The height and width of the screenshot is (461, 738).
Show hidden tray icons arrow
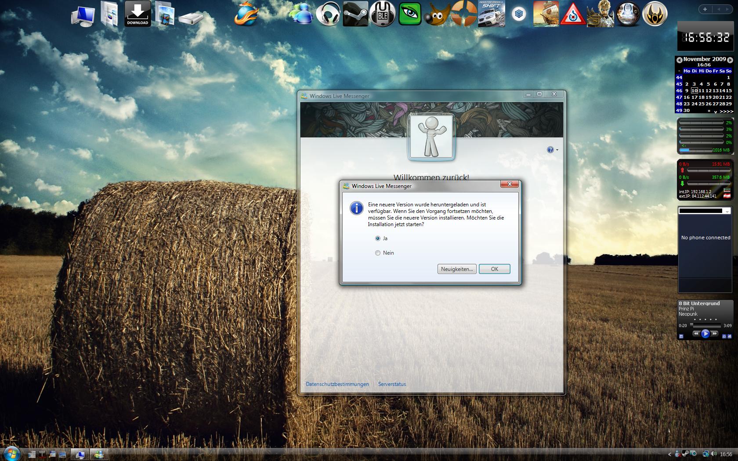(x=669, y=454)
